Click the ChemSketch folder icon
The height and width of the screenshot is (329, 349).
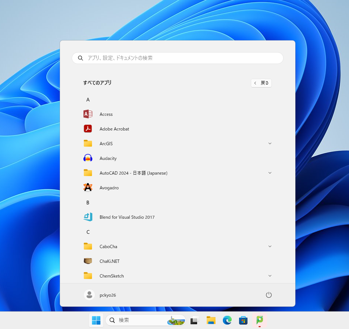88,276
